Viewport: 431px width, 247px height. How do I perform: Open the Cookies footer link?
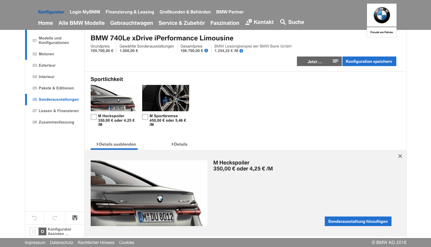pyautogui.click(x=127, y=243)
